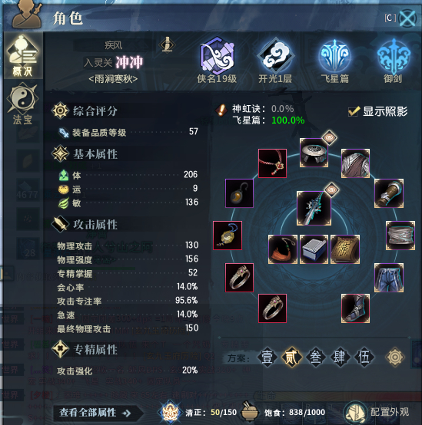This screenshot has width=422, height=425.
Task: Toggle the eye icon above the weapon
Action: click(332, 190)
